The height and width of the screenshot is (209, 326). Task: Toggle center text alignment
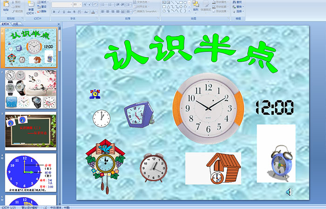[108, 12]
